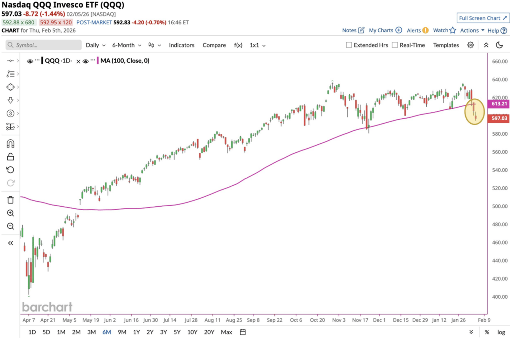Viewport: 510px width, 338px height.
Task: Click the zoom in magnifier icon
Action: coord(10,213)
